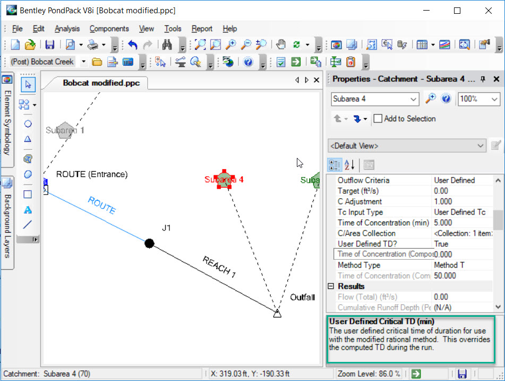The height and width of the screenshot is (381, 505).
Task: Open the FlexTables icon
Action: 422,45
